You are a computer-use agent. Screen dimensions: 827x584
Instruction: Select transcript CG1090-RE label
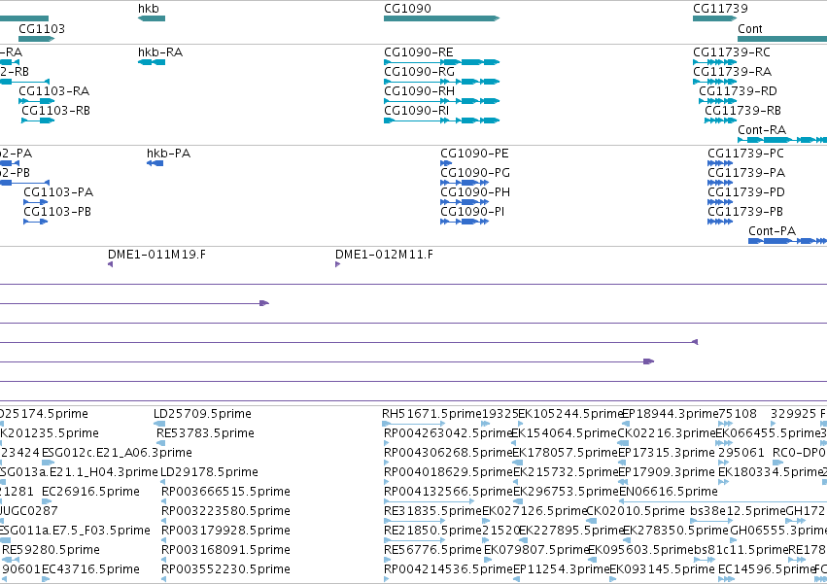coord(419,52)
